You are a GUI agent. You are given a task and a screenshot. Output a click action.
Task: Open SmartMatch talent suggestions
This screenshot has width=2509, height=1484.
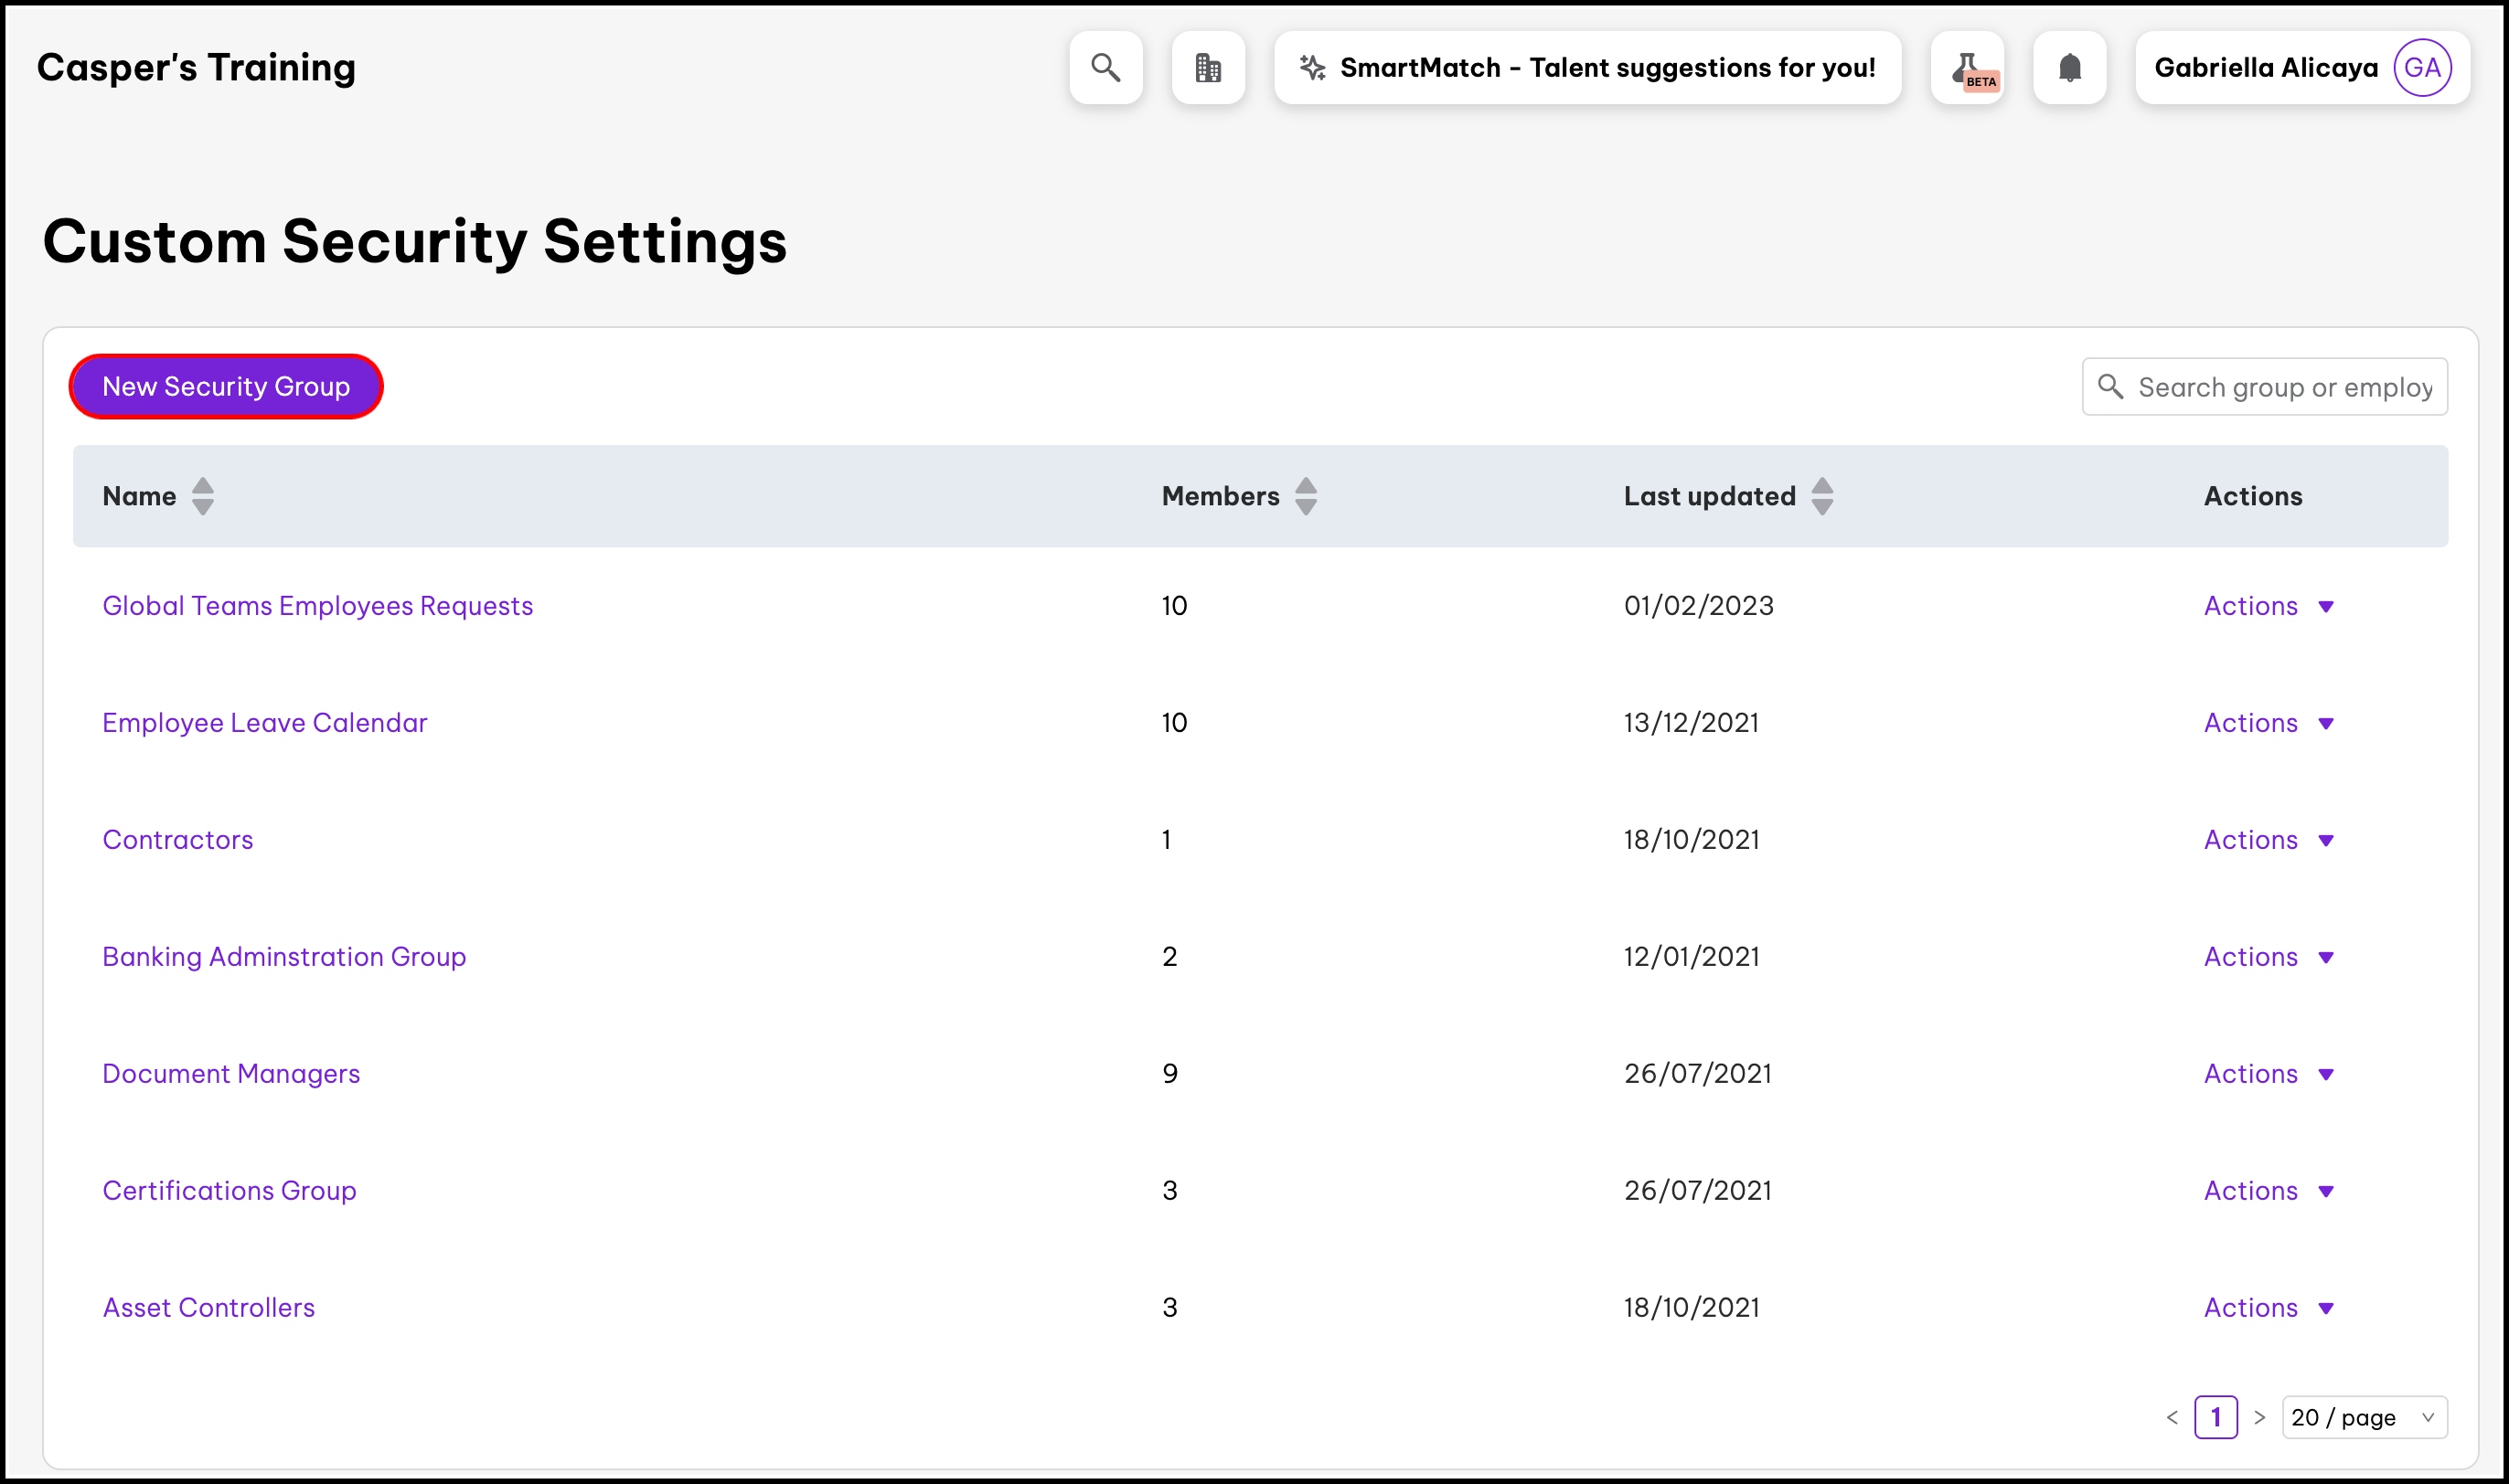(x=1587, y=67)
